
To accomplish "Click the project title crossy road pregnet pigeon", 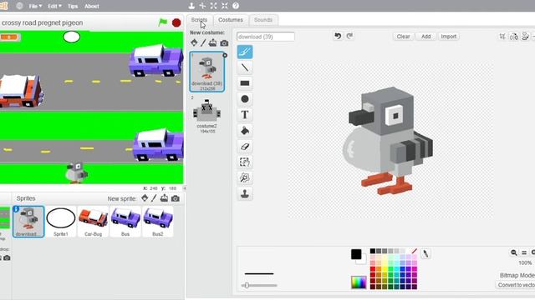I will pyautogui.click(x=42, y=22).
